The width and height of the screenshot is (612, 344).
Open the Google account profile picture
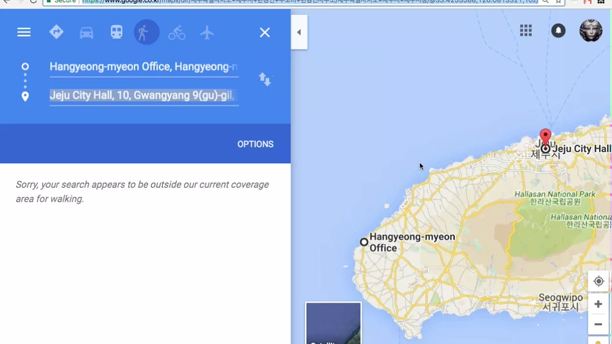(x=591, y=31)
